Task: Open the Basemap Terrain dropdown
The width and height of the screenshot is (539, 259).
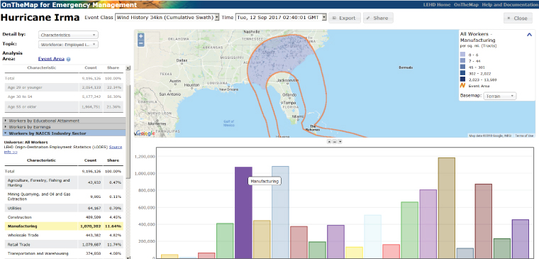Action: pyautogui.click(x=500, y=97)
